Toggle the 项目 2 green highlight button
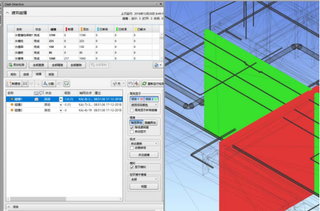The image size is (320, 211). [x=151, y=99]
